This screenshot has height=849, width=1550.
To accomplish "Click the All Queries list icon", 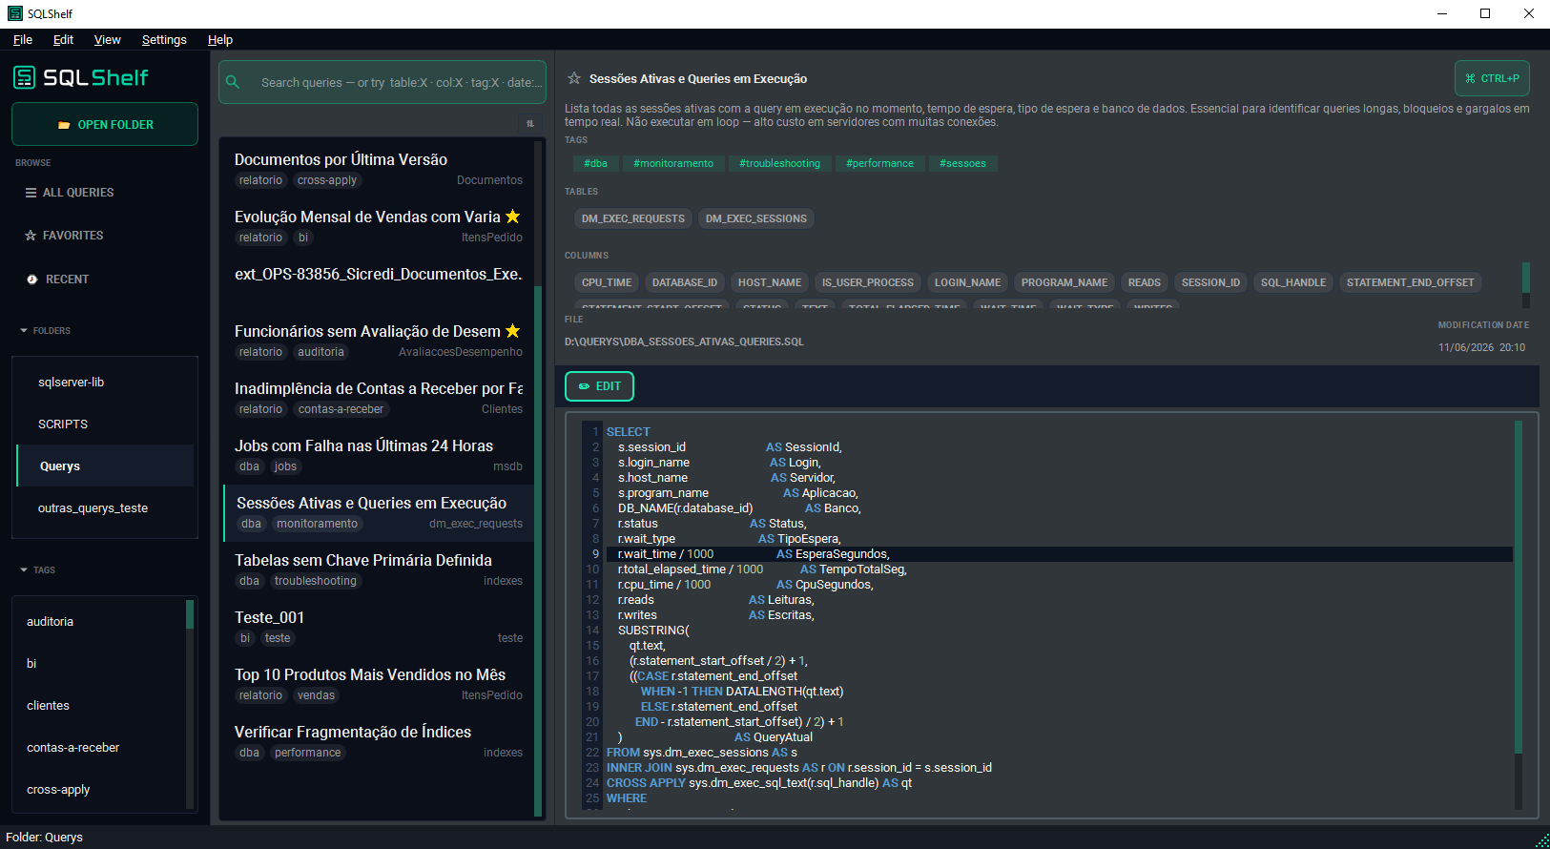I will point(31,193).
